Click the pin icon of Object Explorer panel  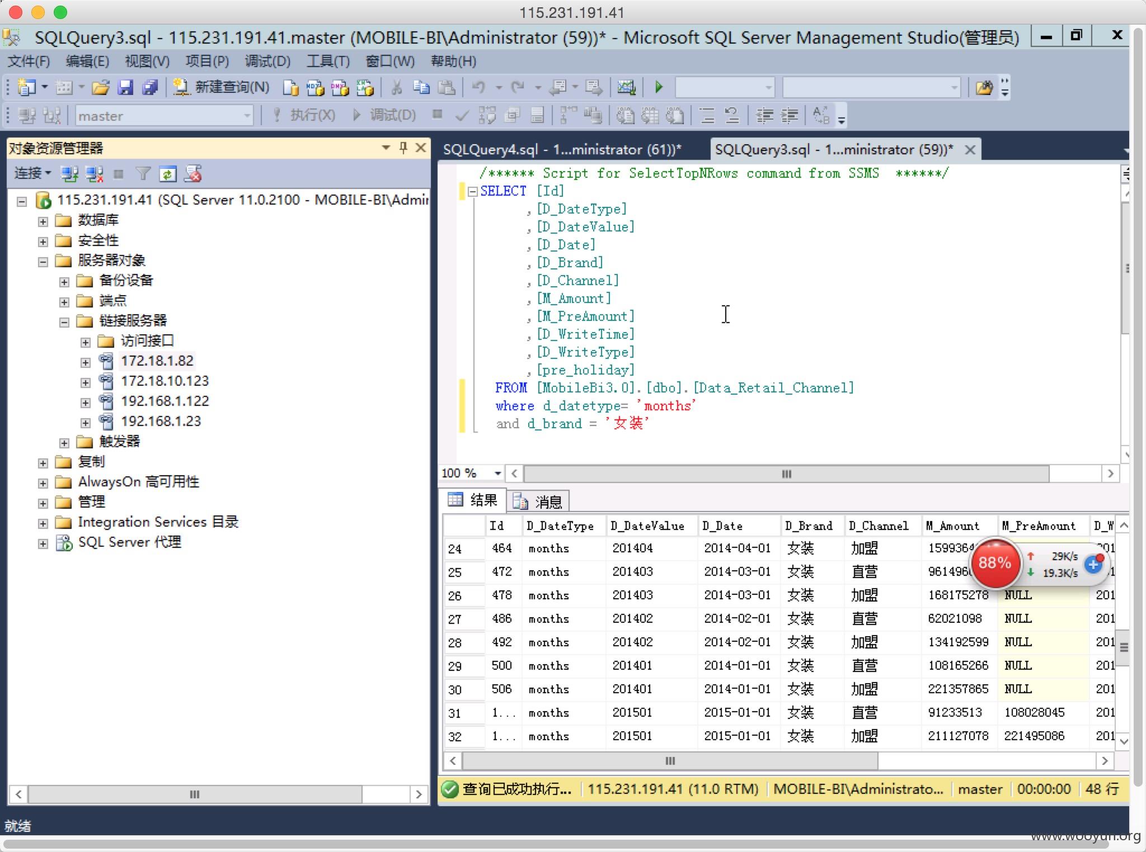tap(403, 148)
